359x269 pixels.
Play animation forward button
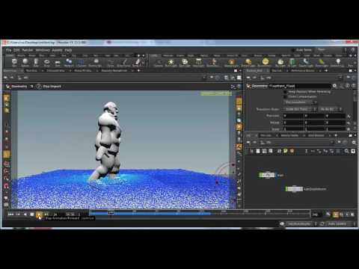coord(39,214)
